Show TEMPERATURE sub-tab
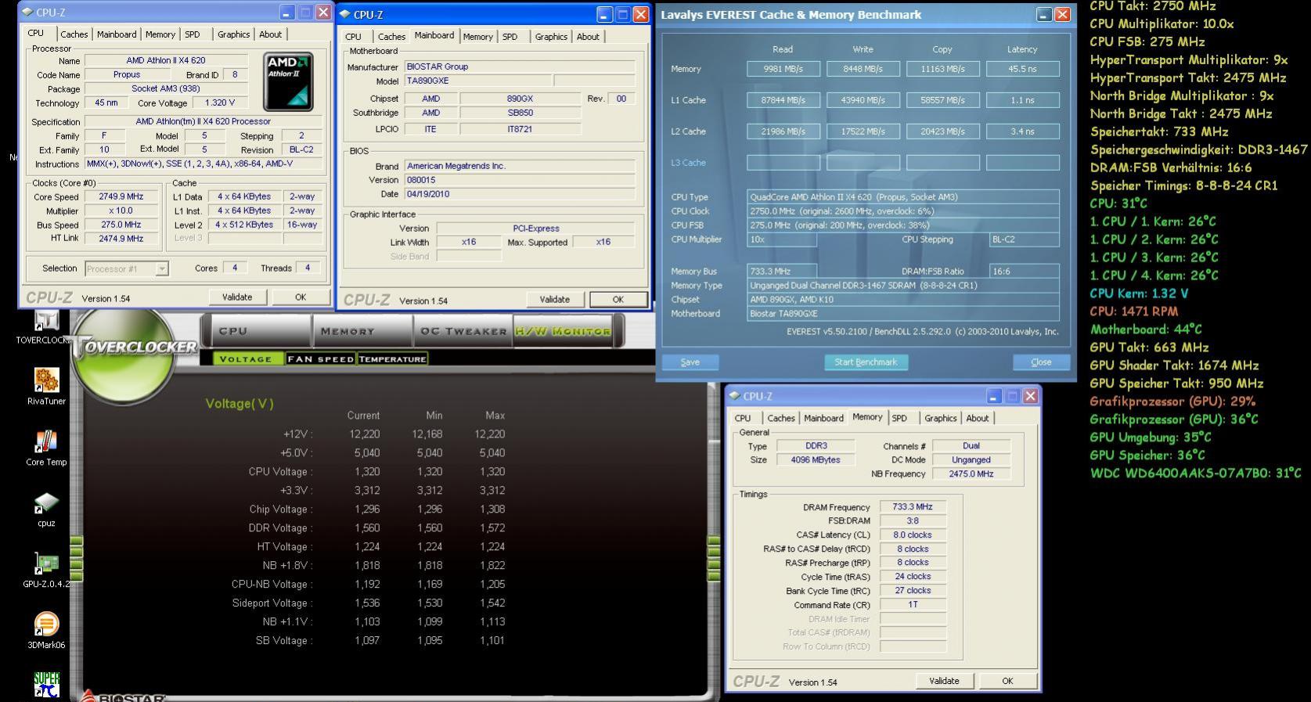Screen dimensions: 1311x702 (393, 359)
